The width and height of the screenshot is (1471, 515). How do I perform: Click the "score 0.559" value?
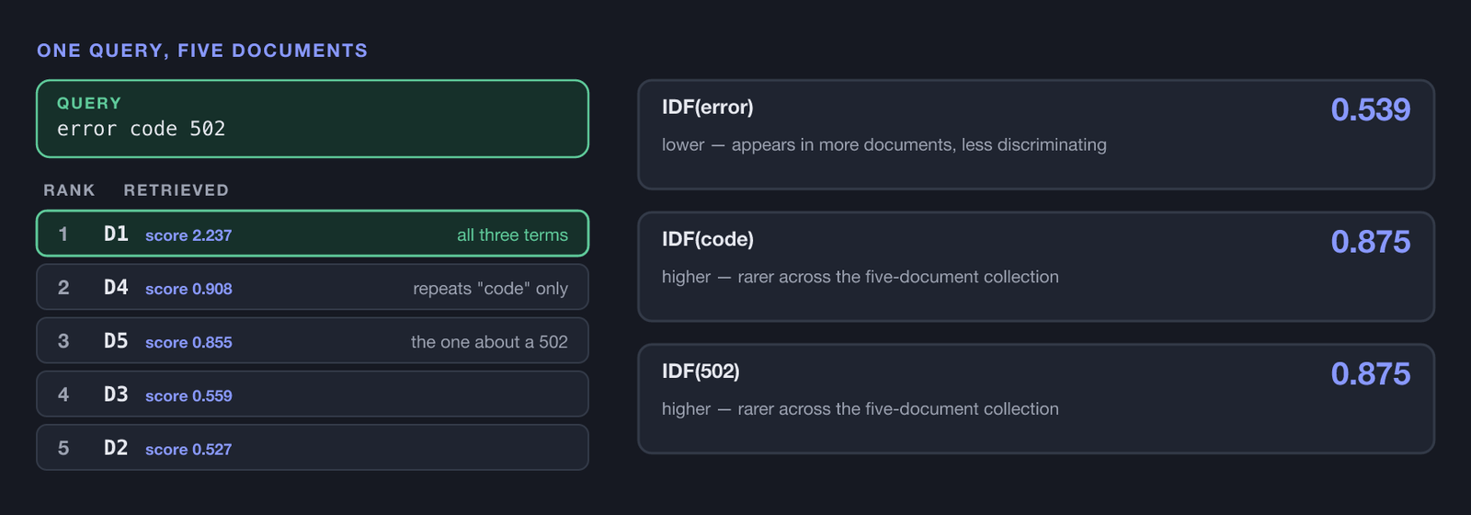point(188,395)
